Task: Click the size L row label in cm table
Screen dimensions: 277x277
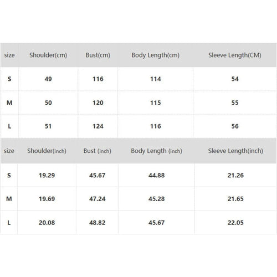Action: [x=9, y=126]
